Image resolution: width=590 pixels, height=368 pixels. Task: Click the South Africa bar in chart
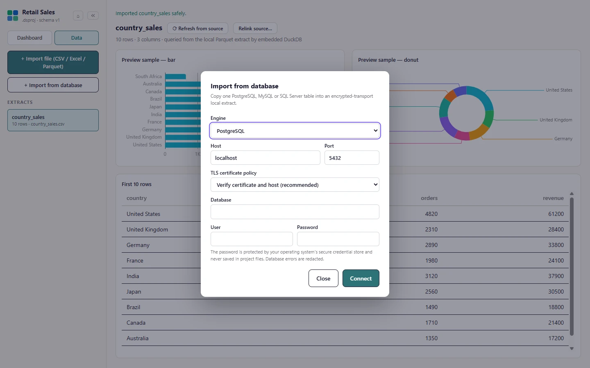tap(175, 76)
